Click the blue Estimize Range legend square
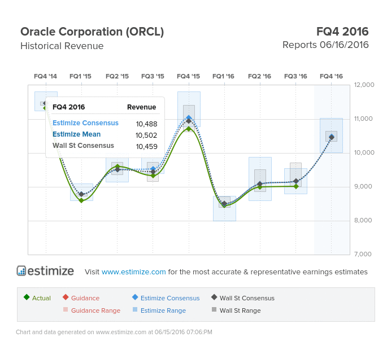Image resolution: width=387 pixels, height=350 pixels. [135, 309]
